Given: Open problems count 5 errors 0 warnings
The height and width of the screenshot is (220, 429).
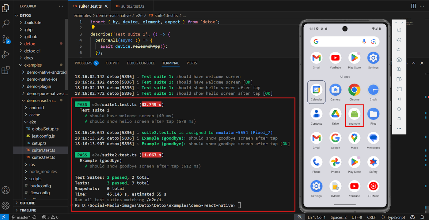Looking at the screenshot, I should click(50, 217).
